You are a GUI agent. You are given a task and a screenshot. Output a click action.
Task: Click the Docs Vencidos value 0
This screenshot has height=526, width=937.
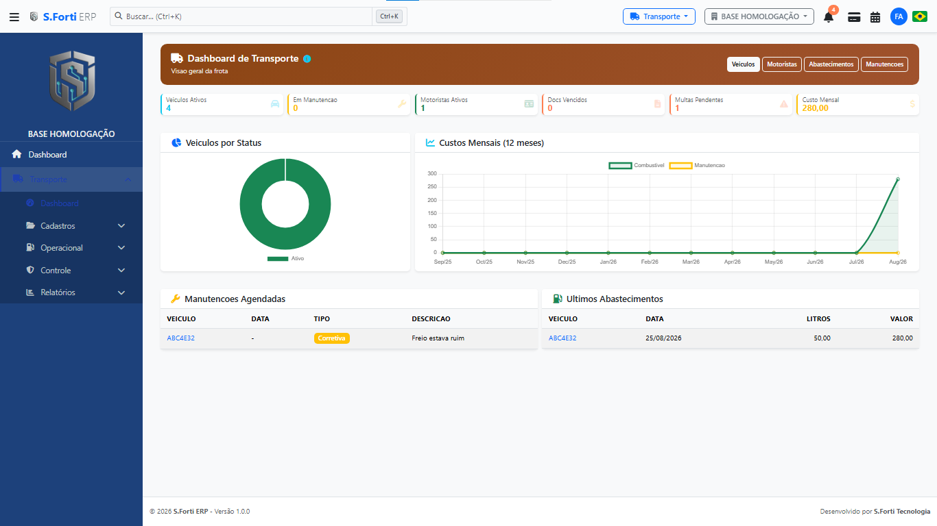(x=550, y=108)
